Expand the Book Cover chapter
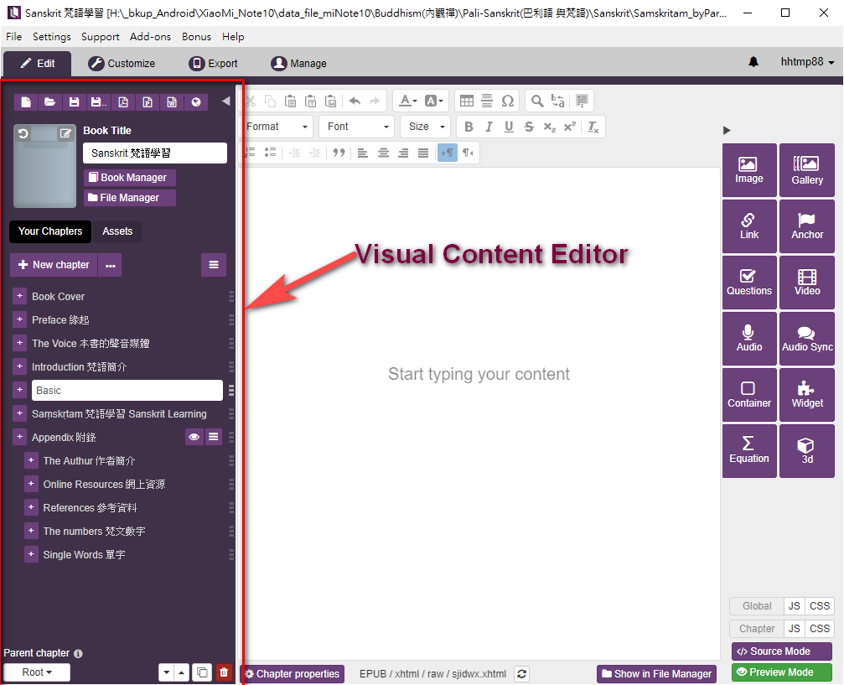Viewport: 844px width, 685px height. coord(19,296)
